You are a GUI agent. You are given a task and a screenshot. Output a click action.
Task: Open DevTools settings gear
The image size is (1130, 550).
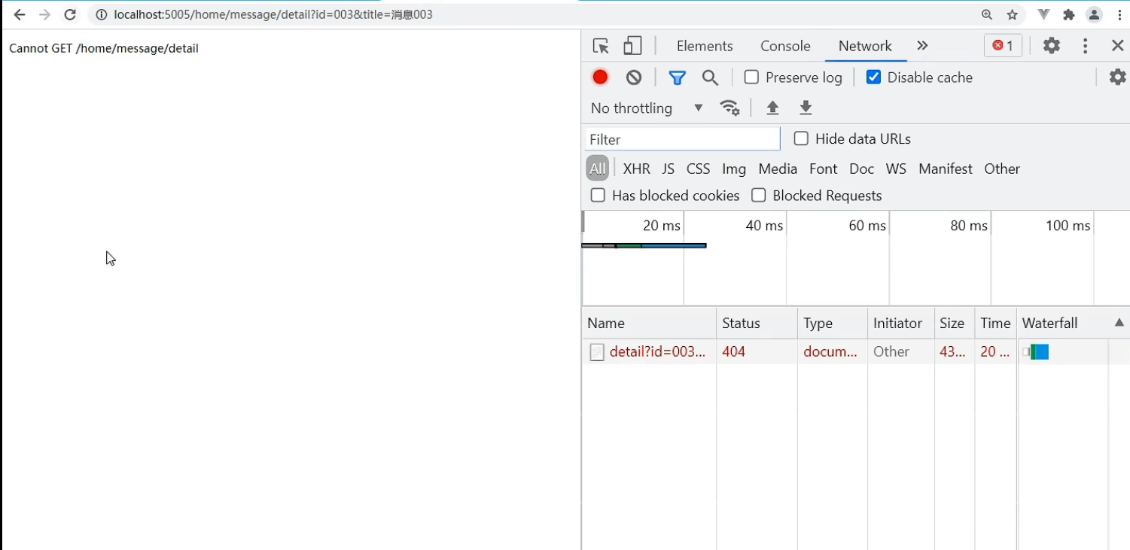tap(1052, 46)
